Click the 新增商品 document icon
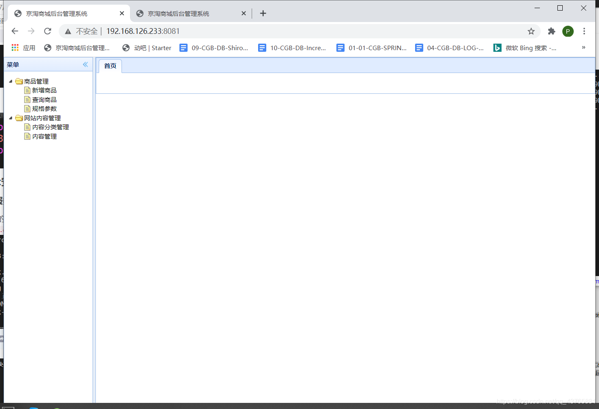Image resolution: width=599 pixels, height=409 pixels. pyautogui.click(x=27, y=90)
